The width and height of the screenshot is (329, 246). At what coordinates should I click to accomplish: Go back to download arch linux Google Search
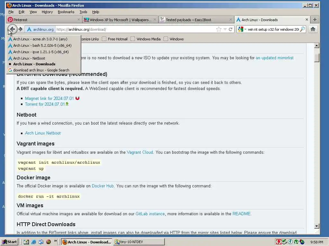coord(43,70)
